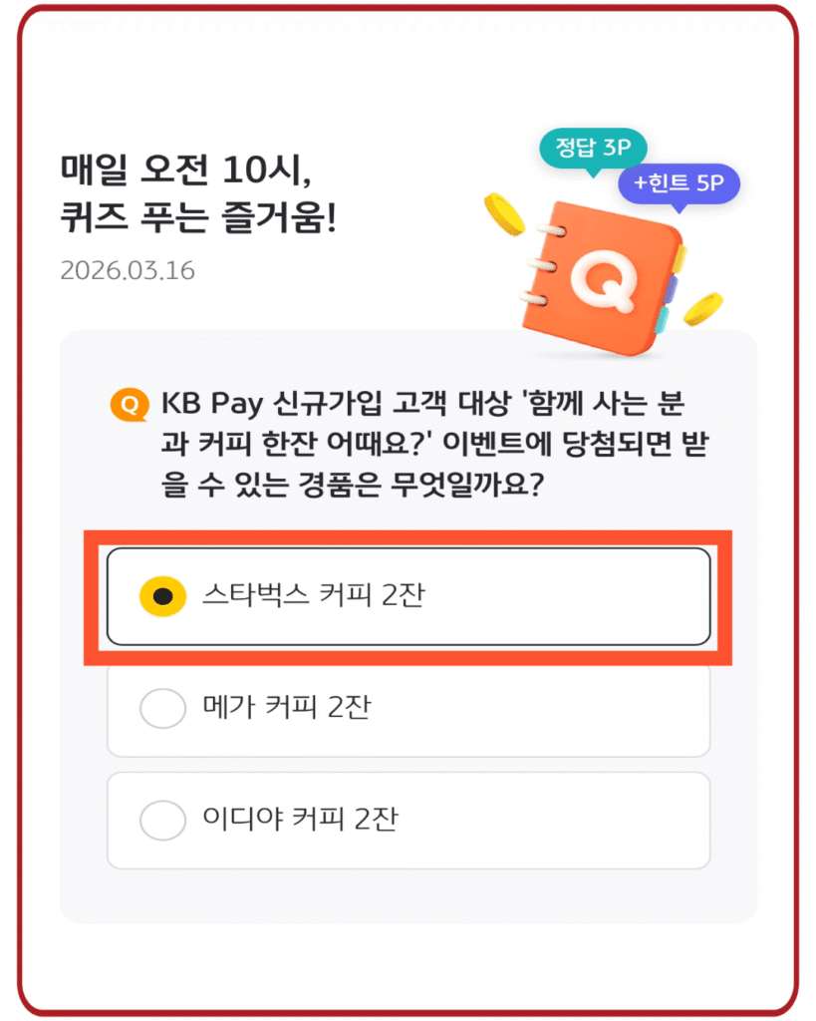The height and width of the screenshot is (1021, 816).
Task: Click the spiral binding rings on the quiz book
Action: (x=543, y=263)
